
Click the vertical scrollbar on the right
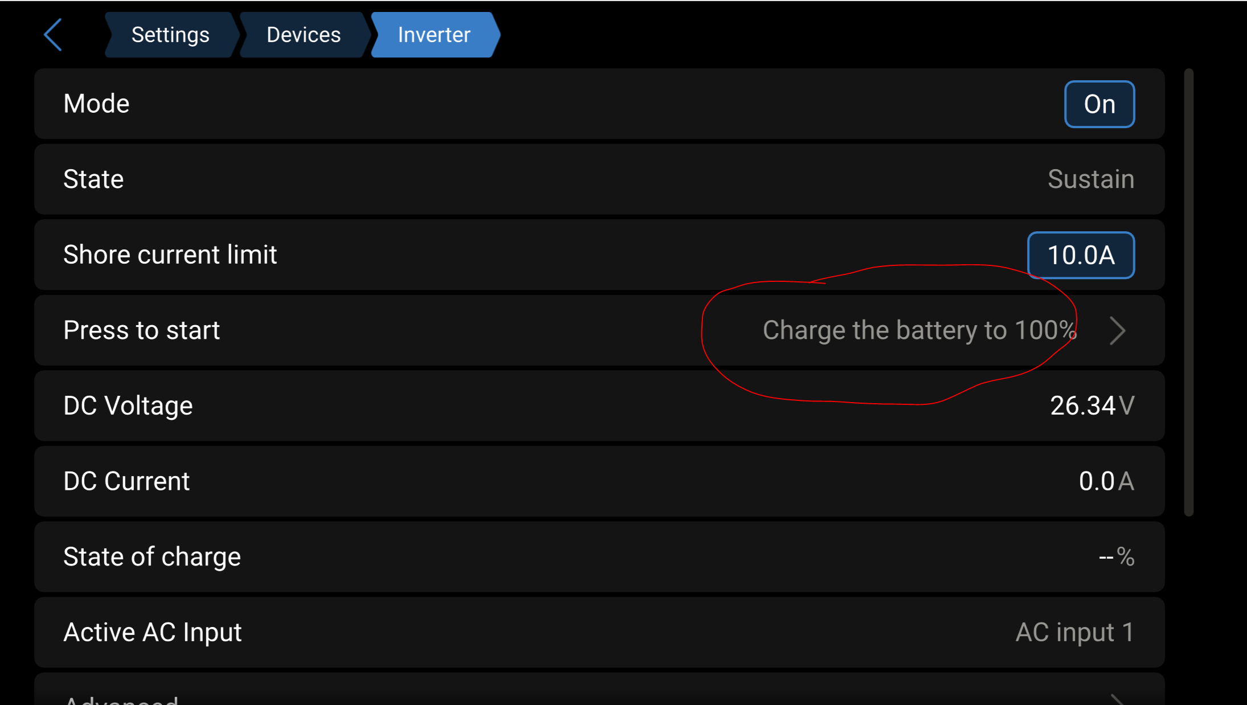pos(1188,292)
